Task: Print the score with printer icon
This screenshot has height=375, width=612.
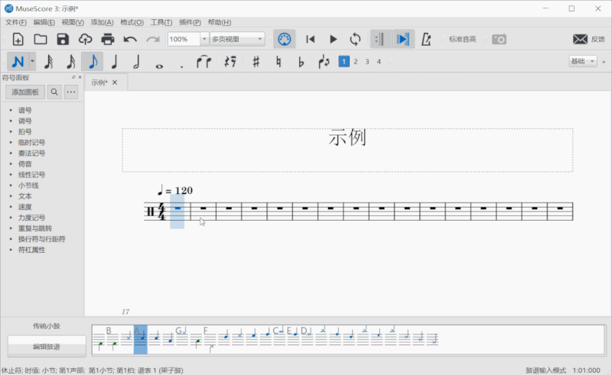Action: [x=108, y=40]
